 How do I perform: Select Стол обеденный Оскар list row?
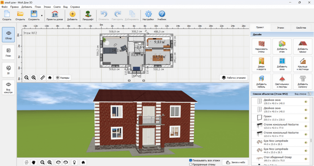pos(280,159)
